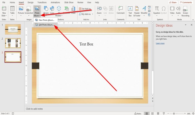Click Fit slide to window icon
The width and height of the screenshot is (195, 115).
(193, 113)
